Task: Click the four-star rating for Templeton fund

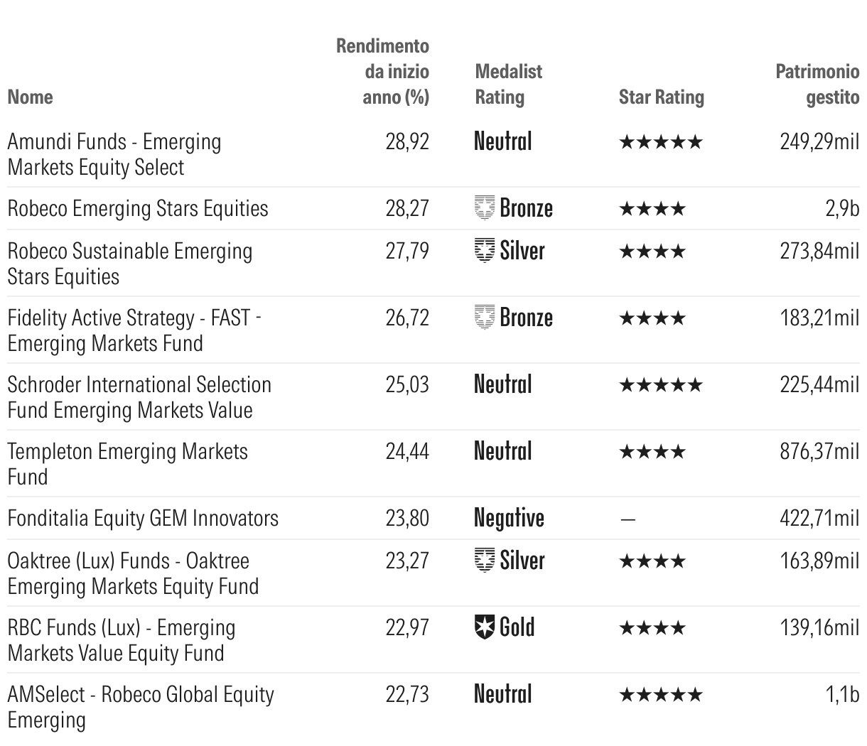Action: point(652,452)
